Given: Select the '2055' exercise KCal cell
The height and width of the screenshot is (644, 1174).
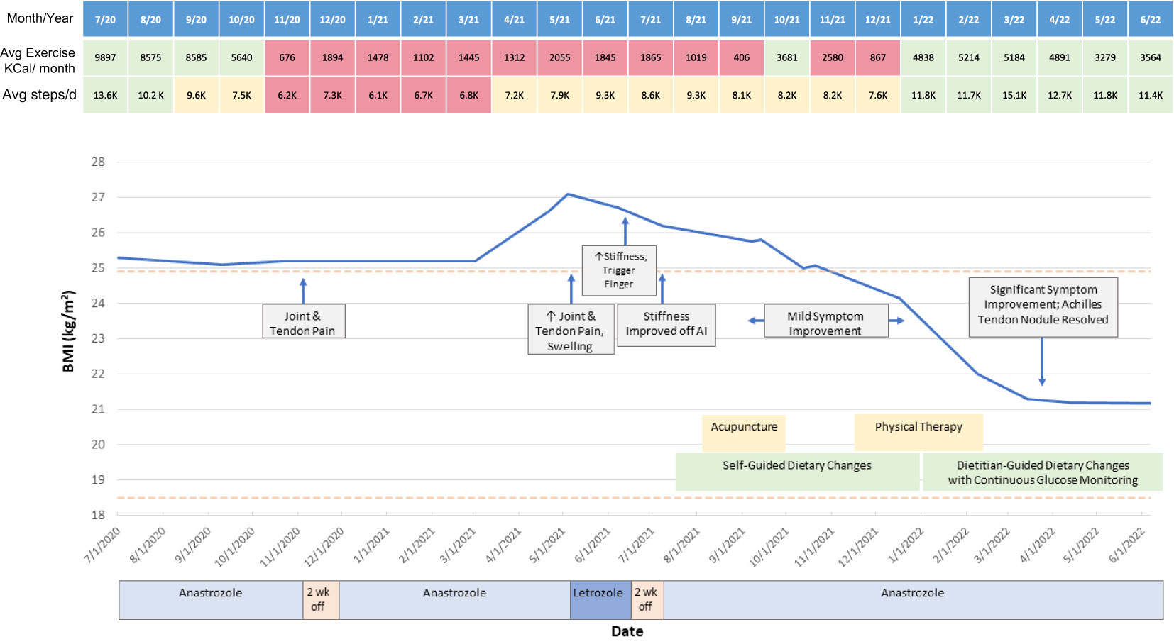Looking at the screenshot, I should point(559,57).
